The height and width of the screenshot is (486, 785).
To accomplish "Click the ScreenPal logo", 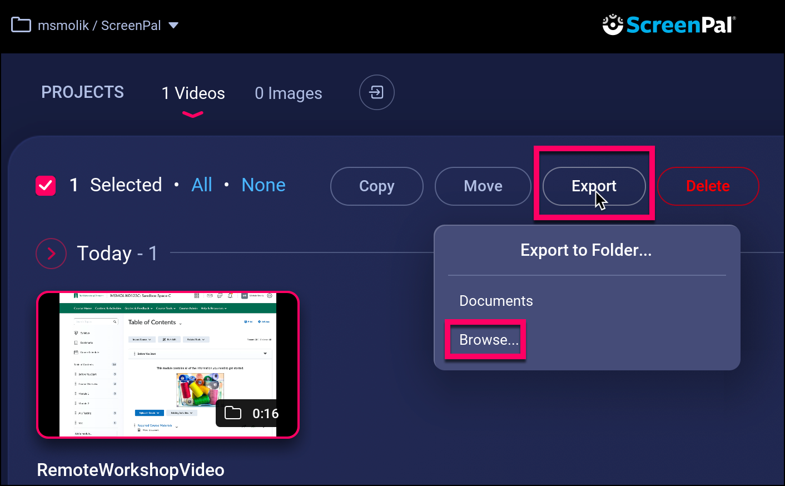I will tap(669, 25).
